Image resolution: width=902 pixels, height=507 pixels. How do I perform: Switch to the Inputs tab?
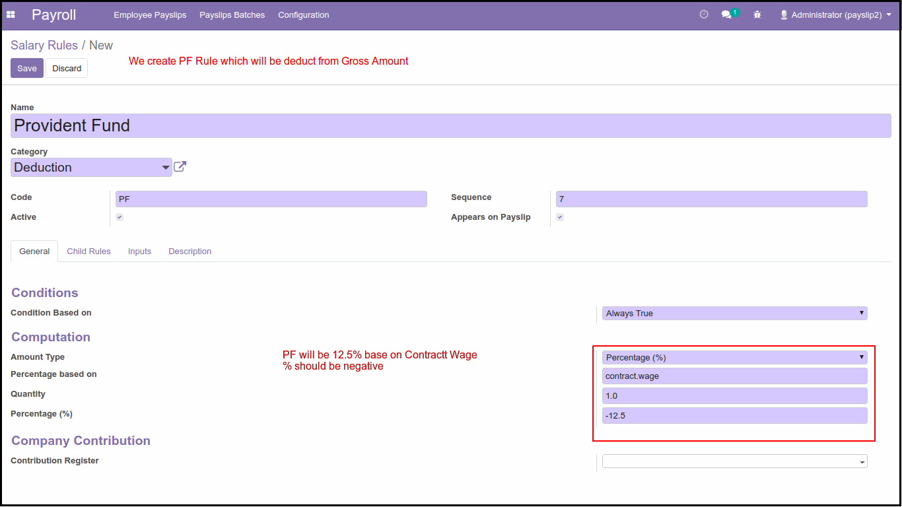(x=139, y=252)
